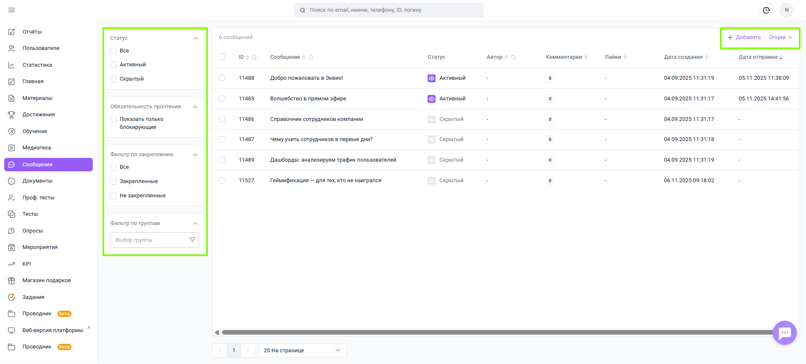Open the support chat bubble
This screenshot has width=806, height=364.
pos(784,333)
